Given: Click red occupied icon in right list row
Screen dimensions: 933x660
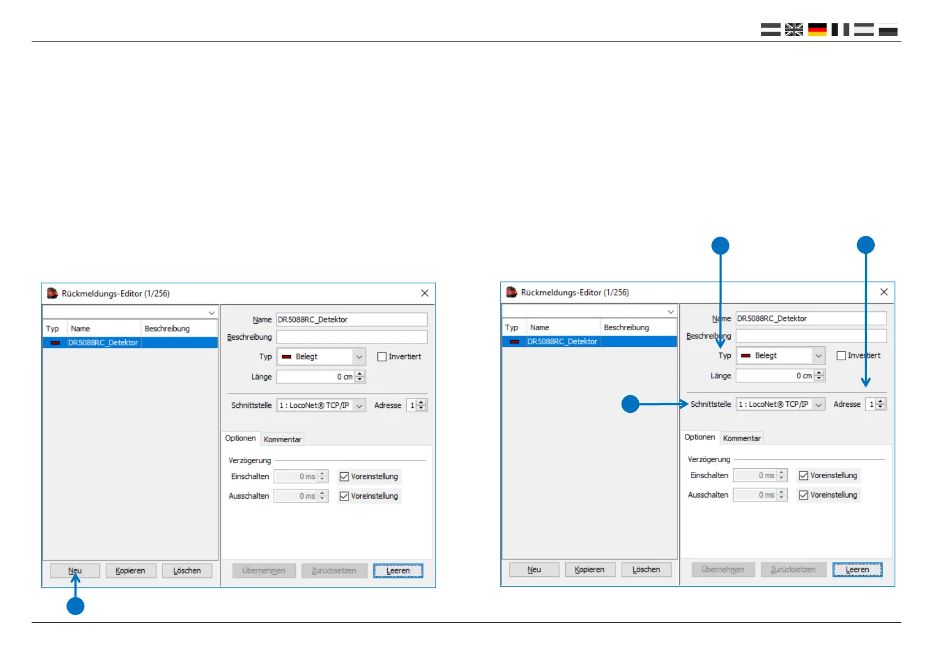Looking at the screenshot, I should tap(514, 342).
